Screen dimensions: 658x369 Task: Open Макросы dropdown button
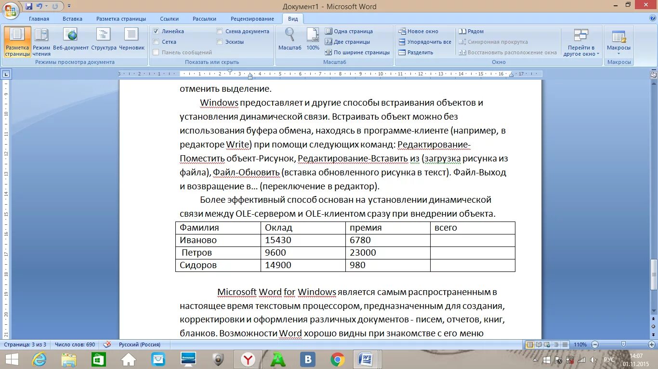click(619, 42)
